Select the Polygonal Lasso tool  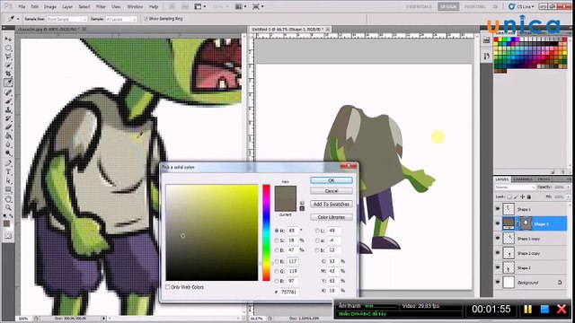coord(8,57)
